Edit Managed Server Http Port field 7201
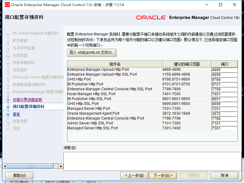Viewport: 244px width, 183px height. [224, 109]
